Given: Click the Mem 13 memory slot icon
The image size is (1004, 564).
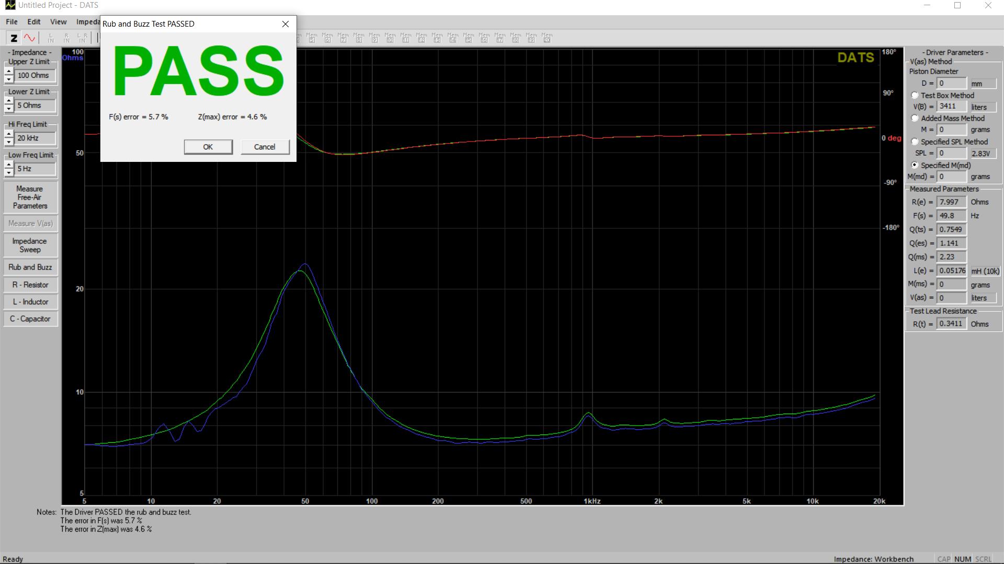Looking at the screenshot, I should click(x=437, y=38).
